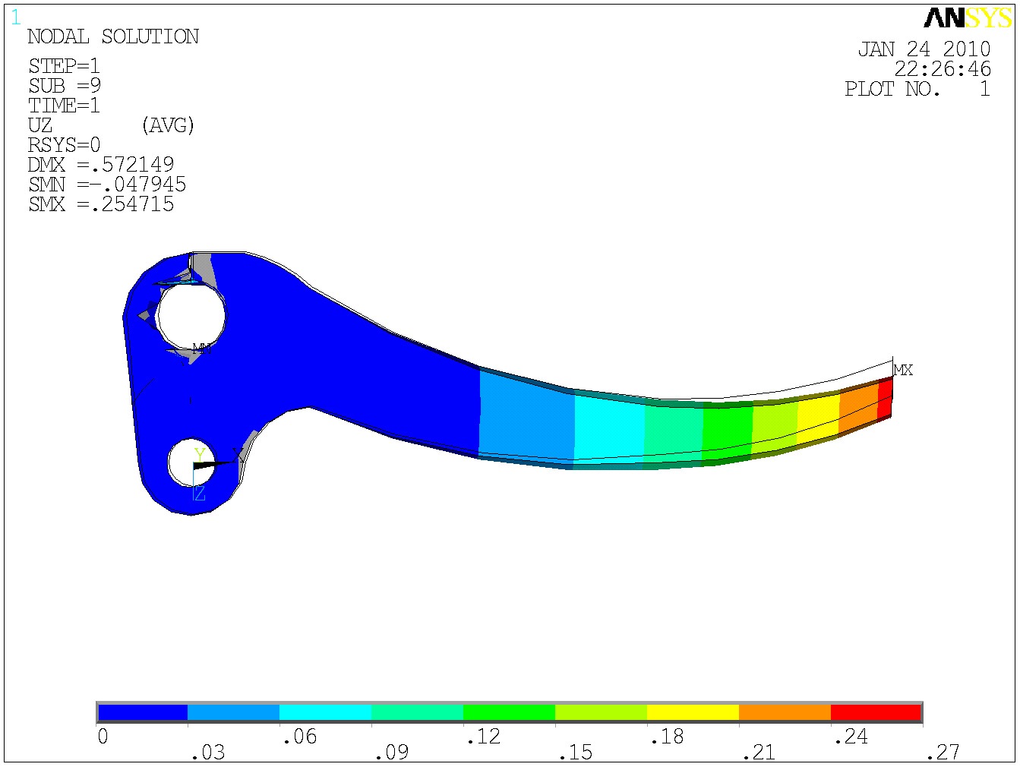Click the NODAL SOLUTION title text

113,36
